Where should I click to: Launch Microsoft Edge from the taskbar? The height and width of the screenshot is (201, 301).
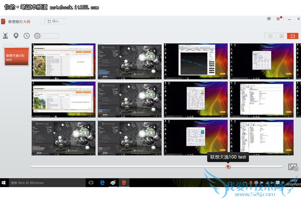tap(102, 183)
